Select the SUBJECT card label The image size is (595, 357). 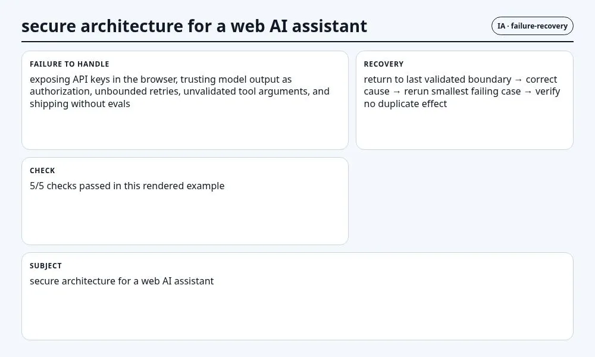pyautogui.click(x=46, y=266)
